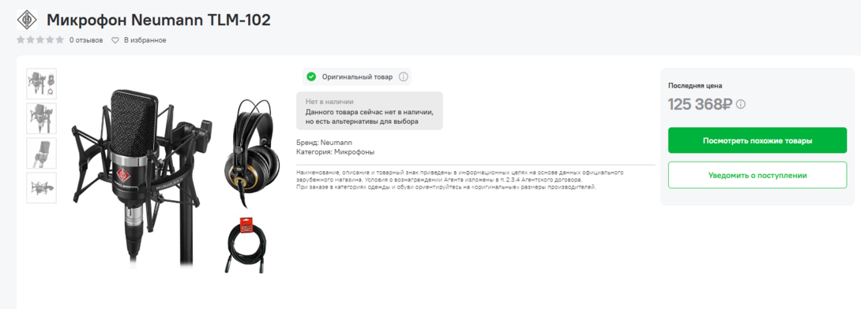This screenshot has height=309, width=861.
Task: Click В избранное link text
Action: coord(145,40)
